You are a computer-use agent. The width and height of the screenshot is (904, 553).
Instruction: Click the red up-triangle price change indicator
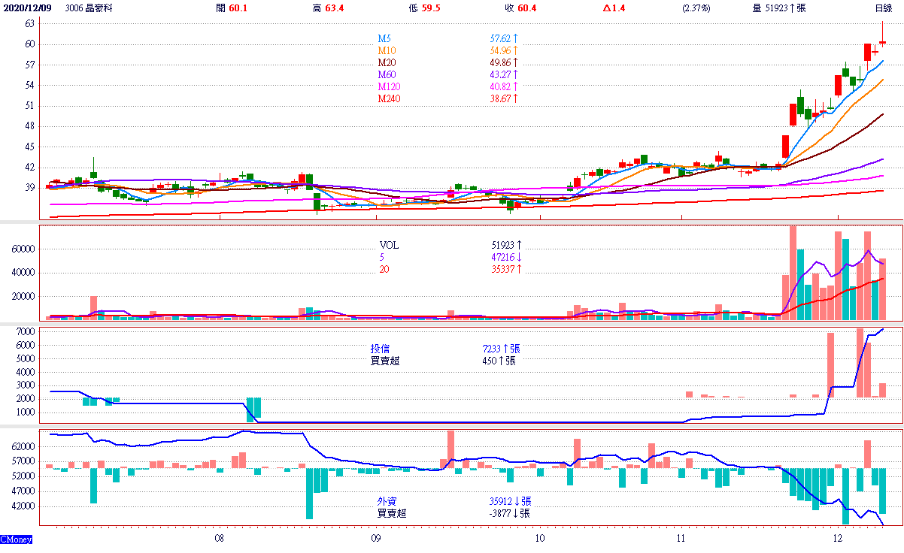pyautogui.click(x=608, y=8)
